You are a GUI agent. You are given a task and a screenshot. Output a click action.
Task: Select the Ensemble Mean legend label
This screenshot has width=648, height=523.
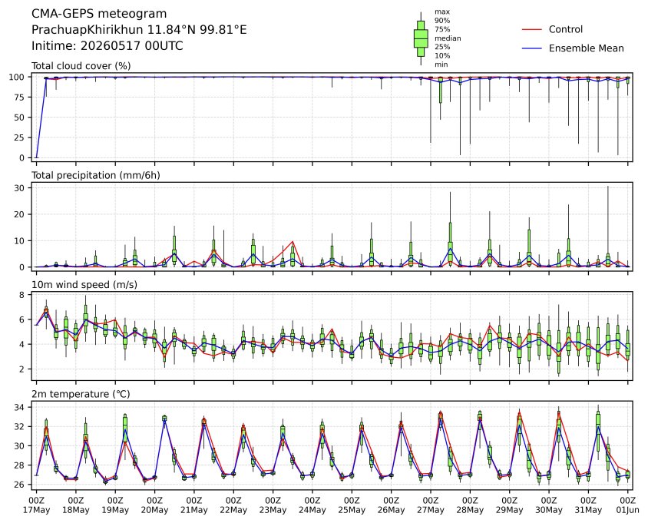coord(586,48)
